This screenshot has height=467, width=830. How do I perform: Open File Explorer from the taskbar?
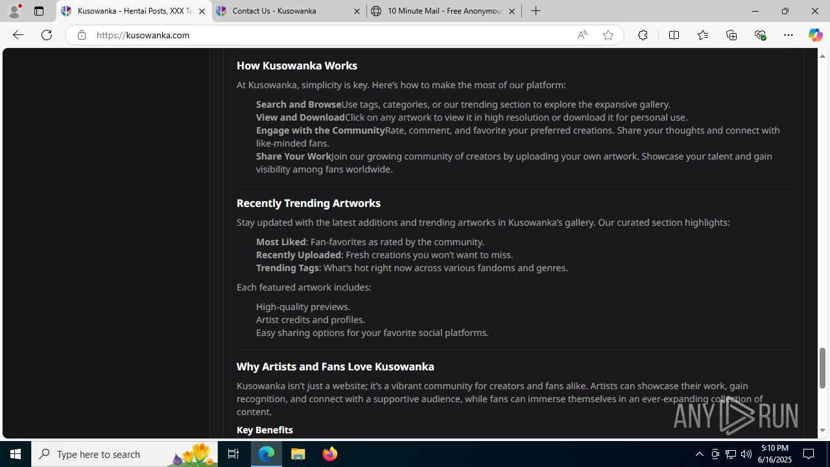pos(298,454)
